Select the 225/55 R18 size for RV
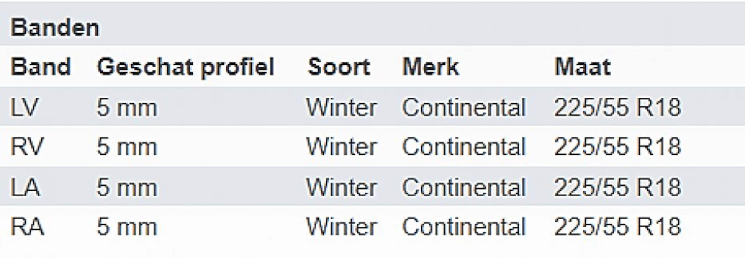Image resolution: width=745 pixels, height=258 pixels. pyautogui.click(x=618, y=147)
